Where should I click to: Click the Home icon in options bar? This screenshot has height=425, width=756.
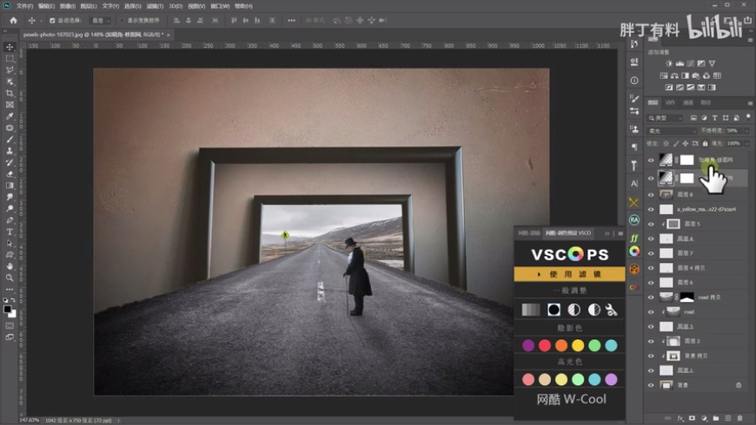pos(13,20)
